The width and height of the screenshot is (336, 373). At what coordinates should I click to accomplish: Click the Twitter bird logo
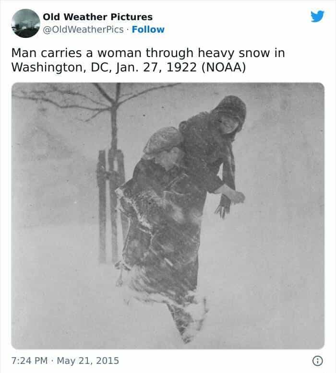[x=317, y=16]
